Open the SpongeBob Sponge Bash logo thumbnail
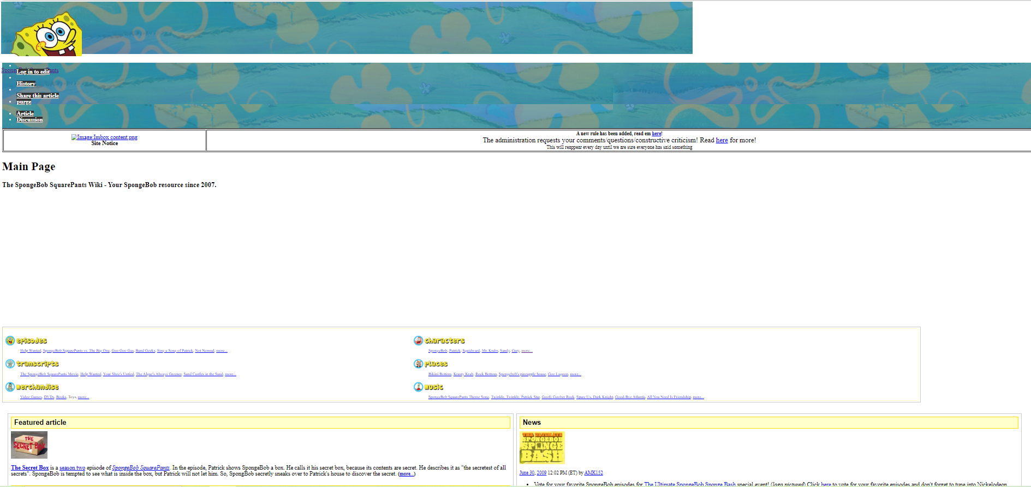 542,448
